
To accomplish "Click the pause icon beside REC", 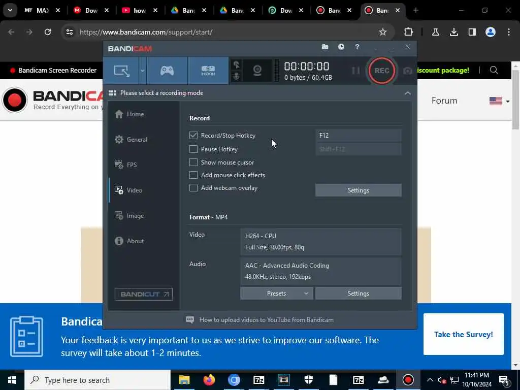I will 355,70.
